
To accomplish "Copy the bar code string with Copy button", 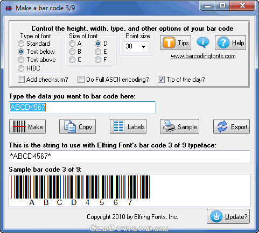I will coord(78,126).
